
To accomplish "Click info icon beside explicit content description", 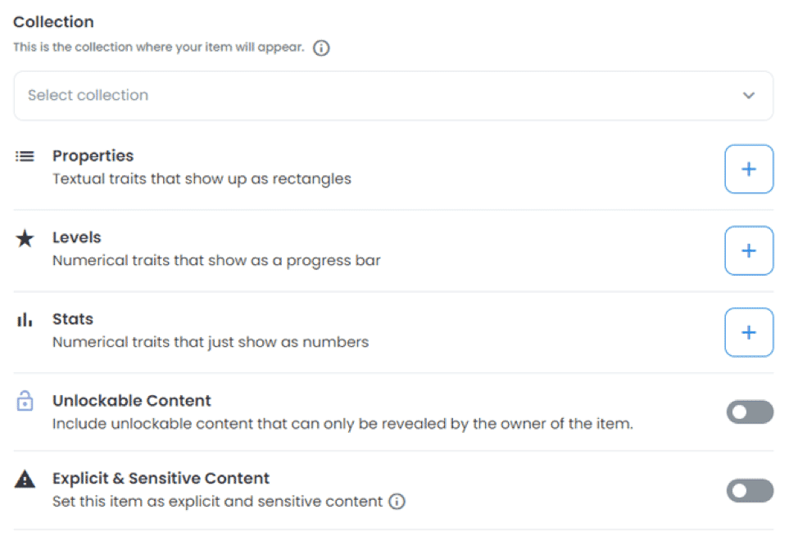I will pyautogui.click(x=397, y=502).
